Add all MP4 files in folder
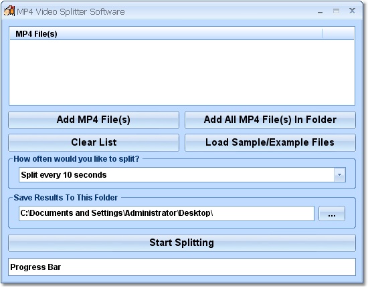Viewport: 368px width, 288px height. tap(270, 120)
